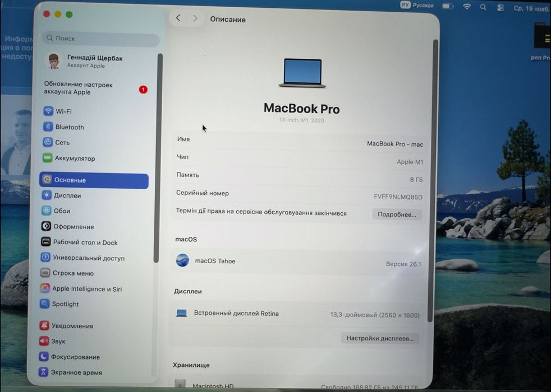The image size is (551, 392).
Task: Select the Дисплеи sidebar label
Action: coord(67,195)
